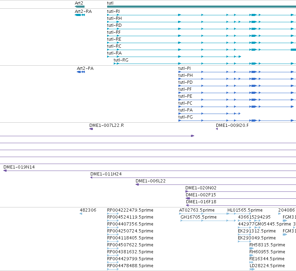296x271 pixels.
Task: Select EST RP004222479.5prime label
Action: (x=130, y=210)
